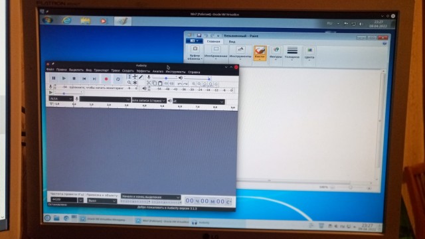Click the playback meter speaker icon
425x239 pixels.
145,88
